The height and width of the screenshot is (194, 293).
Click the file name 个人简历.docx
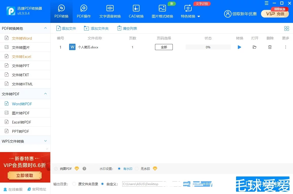click(x=88, y=47)
